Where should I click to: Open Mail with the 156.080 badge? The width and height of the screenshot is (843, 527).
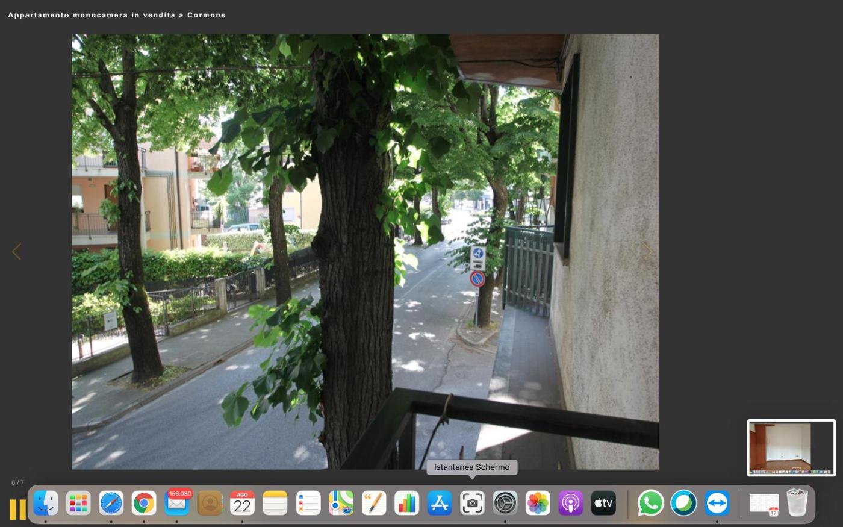click(x=177, y=504)
